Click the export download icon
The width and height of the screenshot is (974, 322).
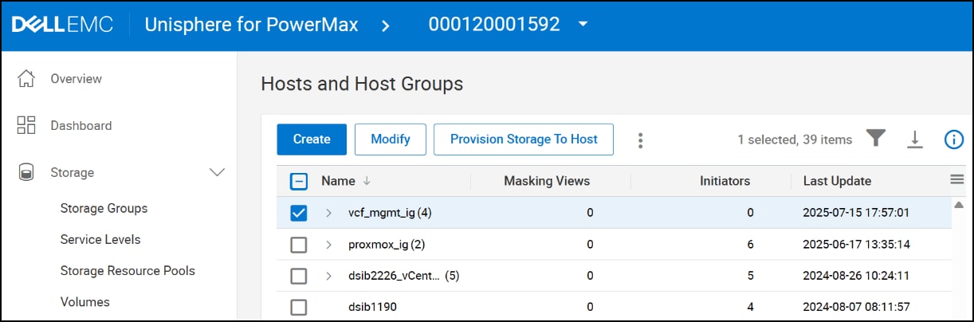915,139
